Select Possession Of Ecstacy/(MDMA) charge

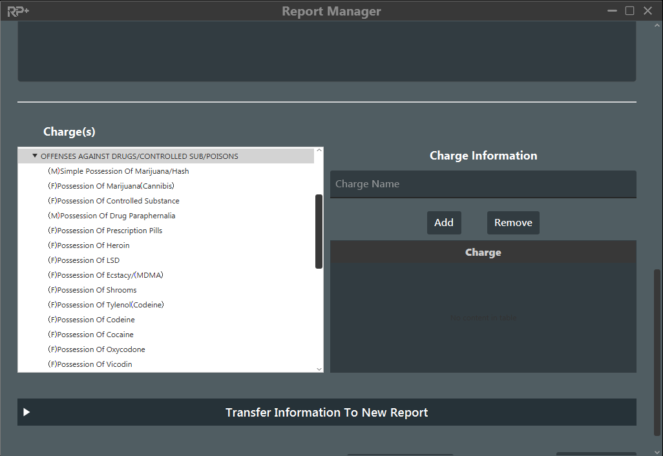(x=105, y=275)
